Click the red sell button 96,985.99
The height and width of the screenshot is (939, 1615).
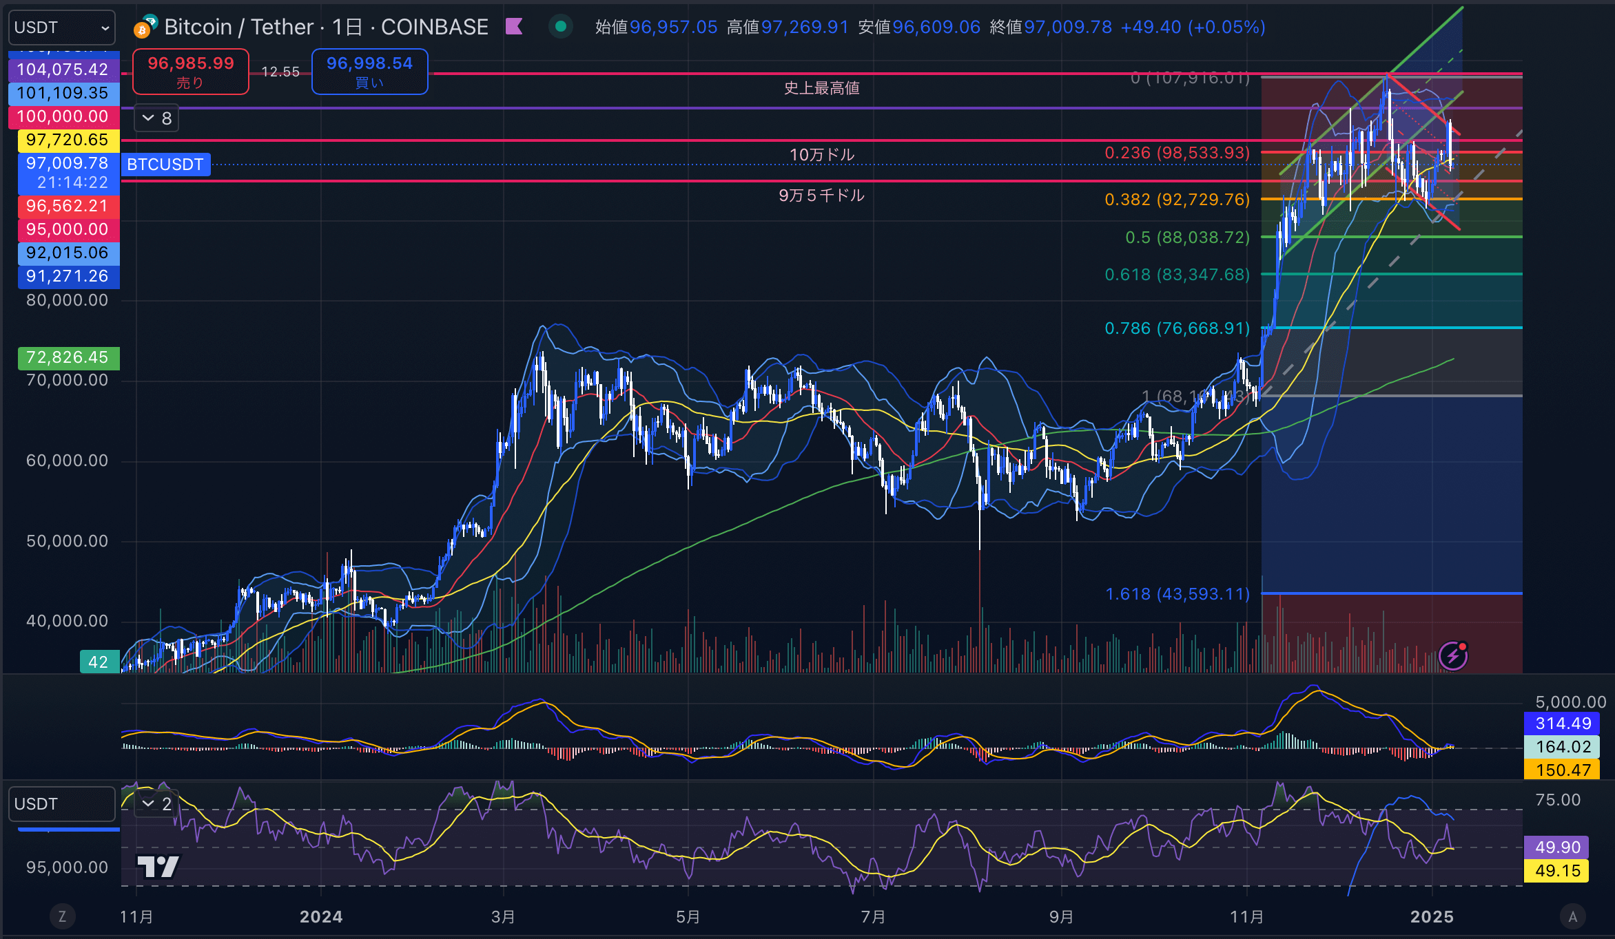(x=191, y=72)
